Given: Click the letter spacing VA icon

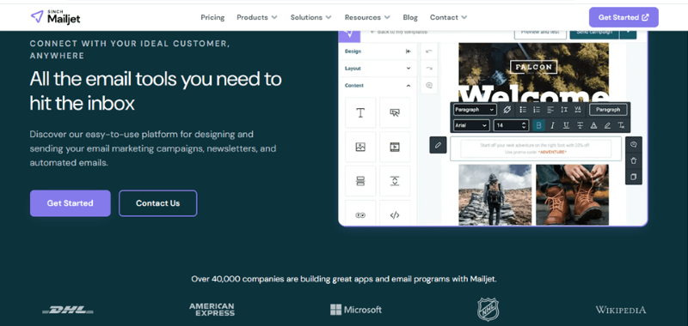Looking at the screenshot, I should (x=578, y=110).
